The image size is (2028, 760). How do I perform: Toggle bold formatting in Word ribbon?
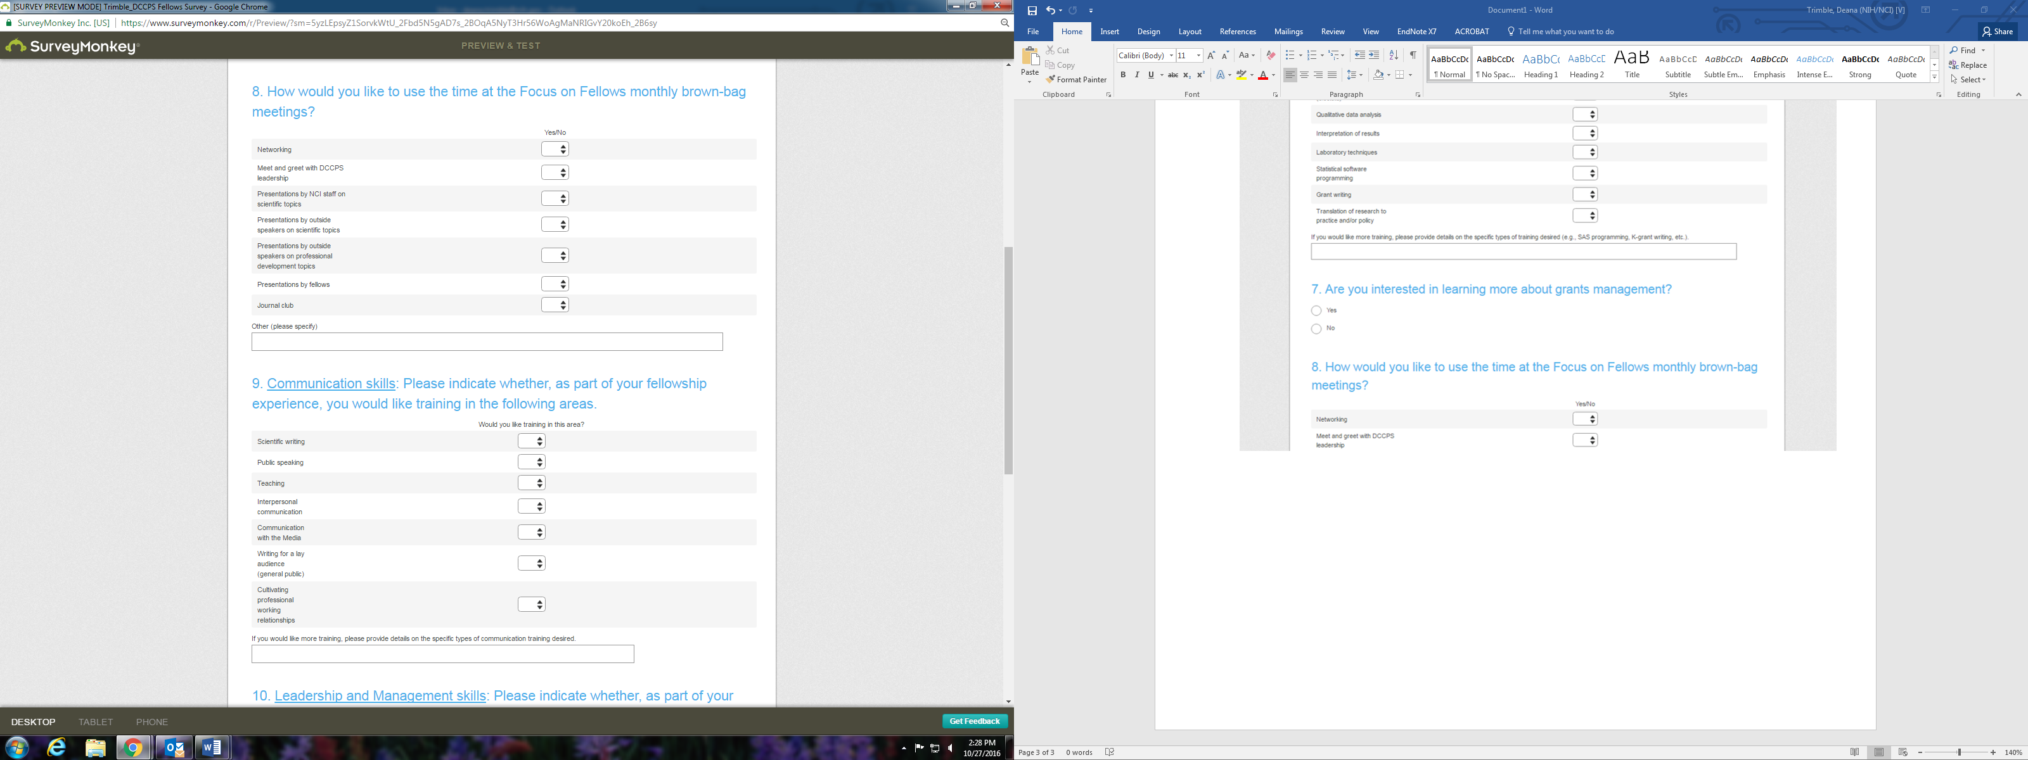[x=1122, y=75]
